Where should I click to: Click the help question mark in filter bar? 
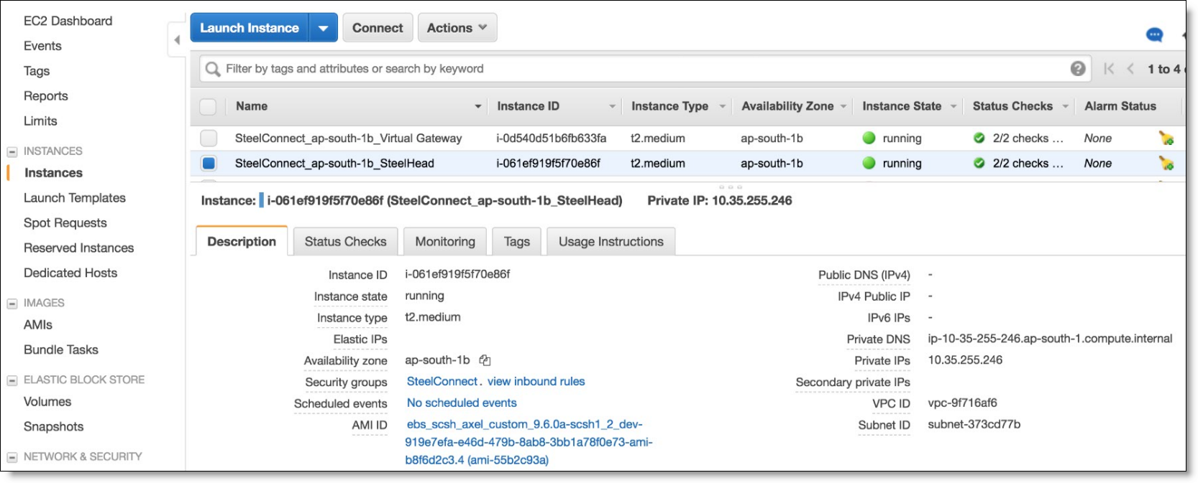click(x=1077, y=68)
